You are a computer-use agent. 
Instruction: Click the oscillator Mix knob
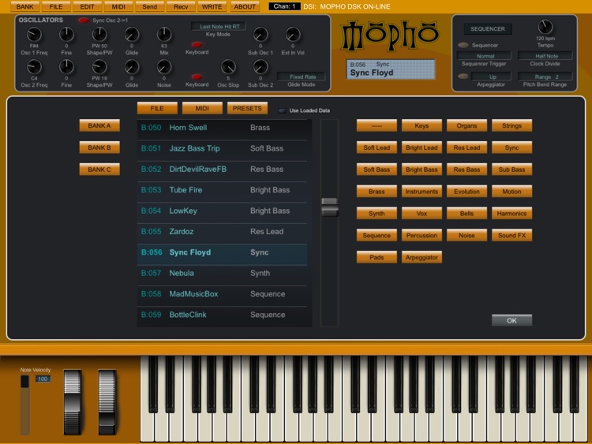coord(164,35)
